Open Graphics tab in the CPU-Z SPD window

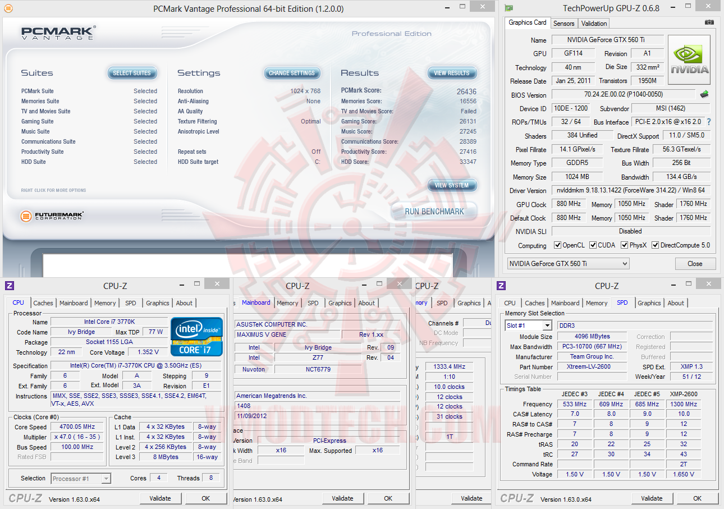(x=649, y=303)
